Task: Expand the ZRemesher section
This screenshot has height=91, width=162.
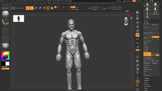Action: click(x=146, y=67)
